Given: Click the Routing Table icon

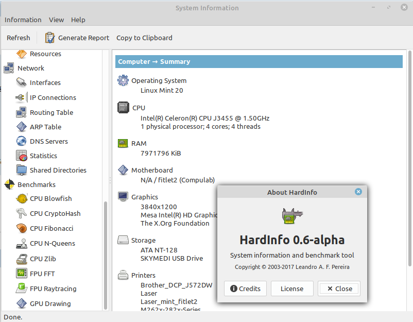Looking at the screenshot, I should 21,112.
